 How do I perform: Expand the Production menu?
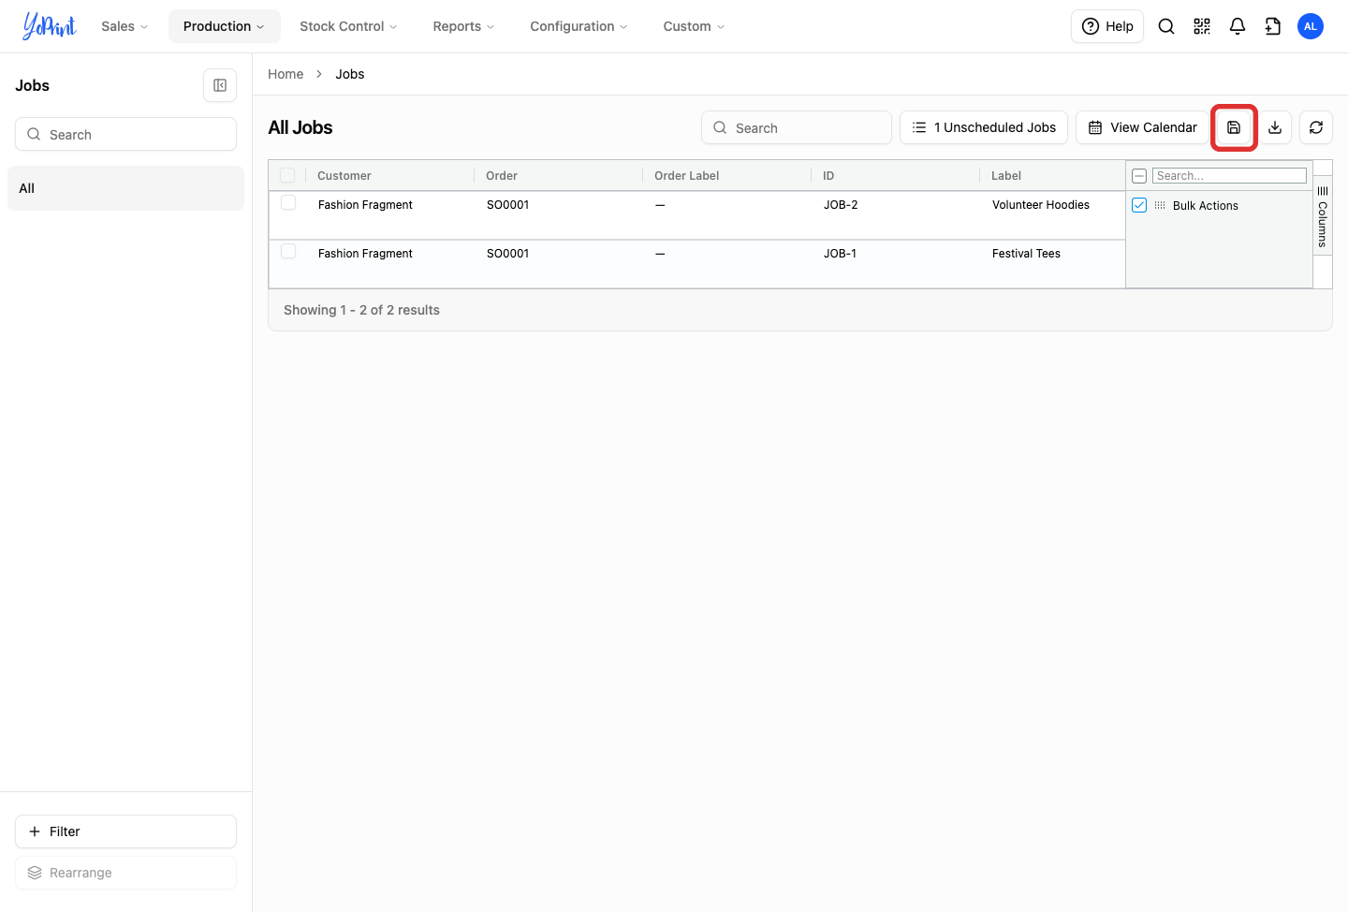point(224,26)
